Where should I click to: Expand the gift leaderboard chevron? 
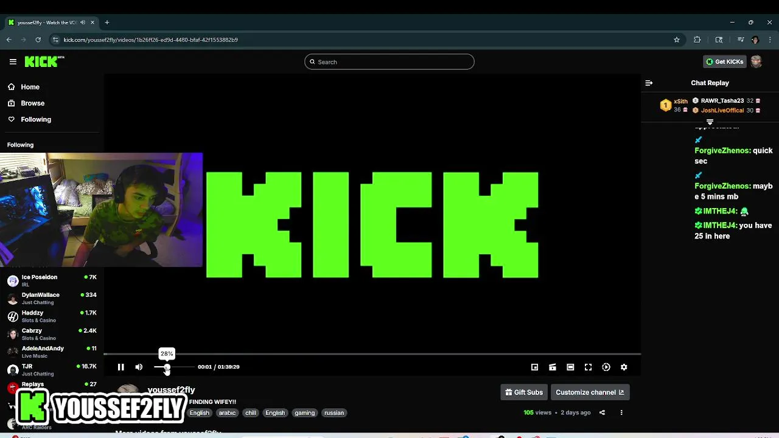tap(710, 122)
